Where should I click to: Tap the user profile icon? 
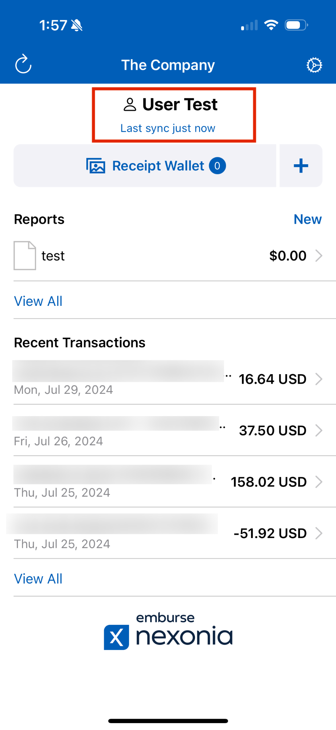point(130,104)
